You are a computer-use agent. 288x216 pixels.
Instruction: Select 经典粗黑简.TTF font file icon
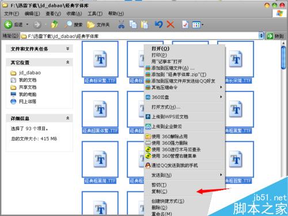click(x=100, y=159)
